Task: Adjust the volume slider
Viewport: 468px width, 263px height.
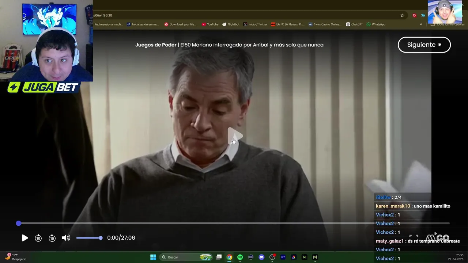Action: (89, 238)
